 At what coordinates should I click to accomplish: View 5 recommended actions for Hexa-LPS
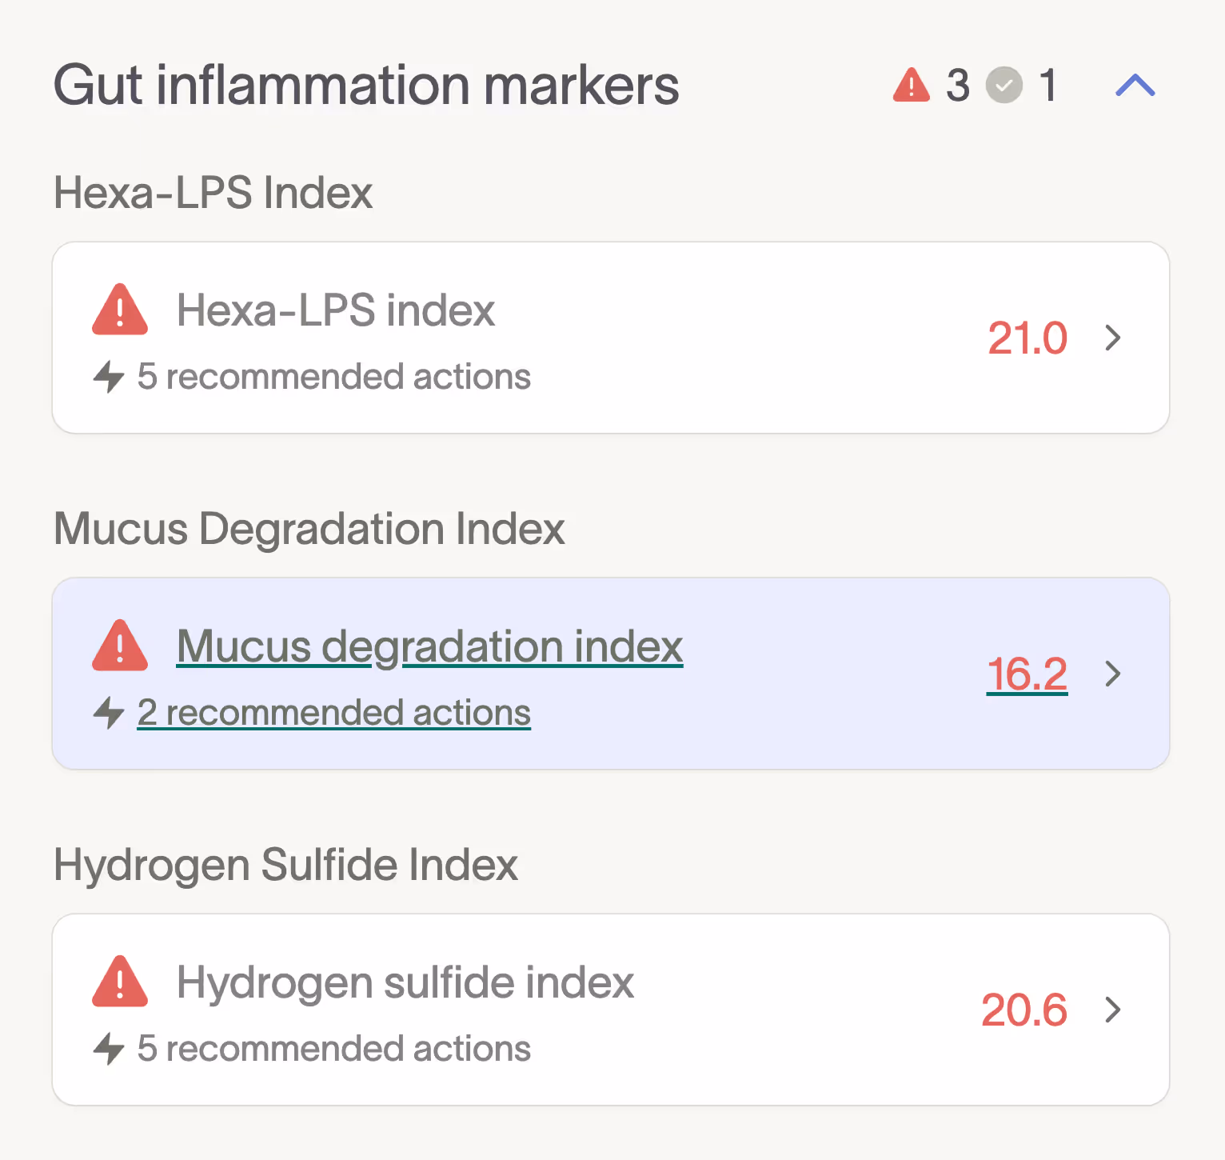(x=334, y=377)
